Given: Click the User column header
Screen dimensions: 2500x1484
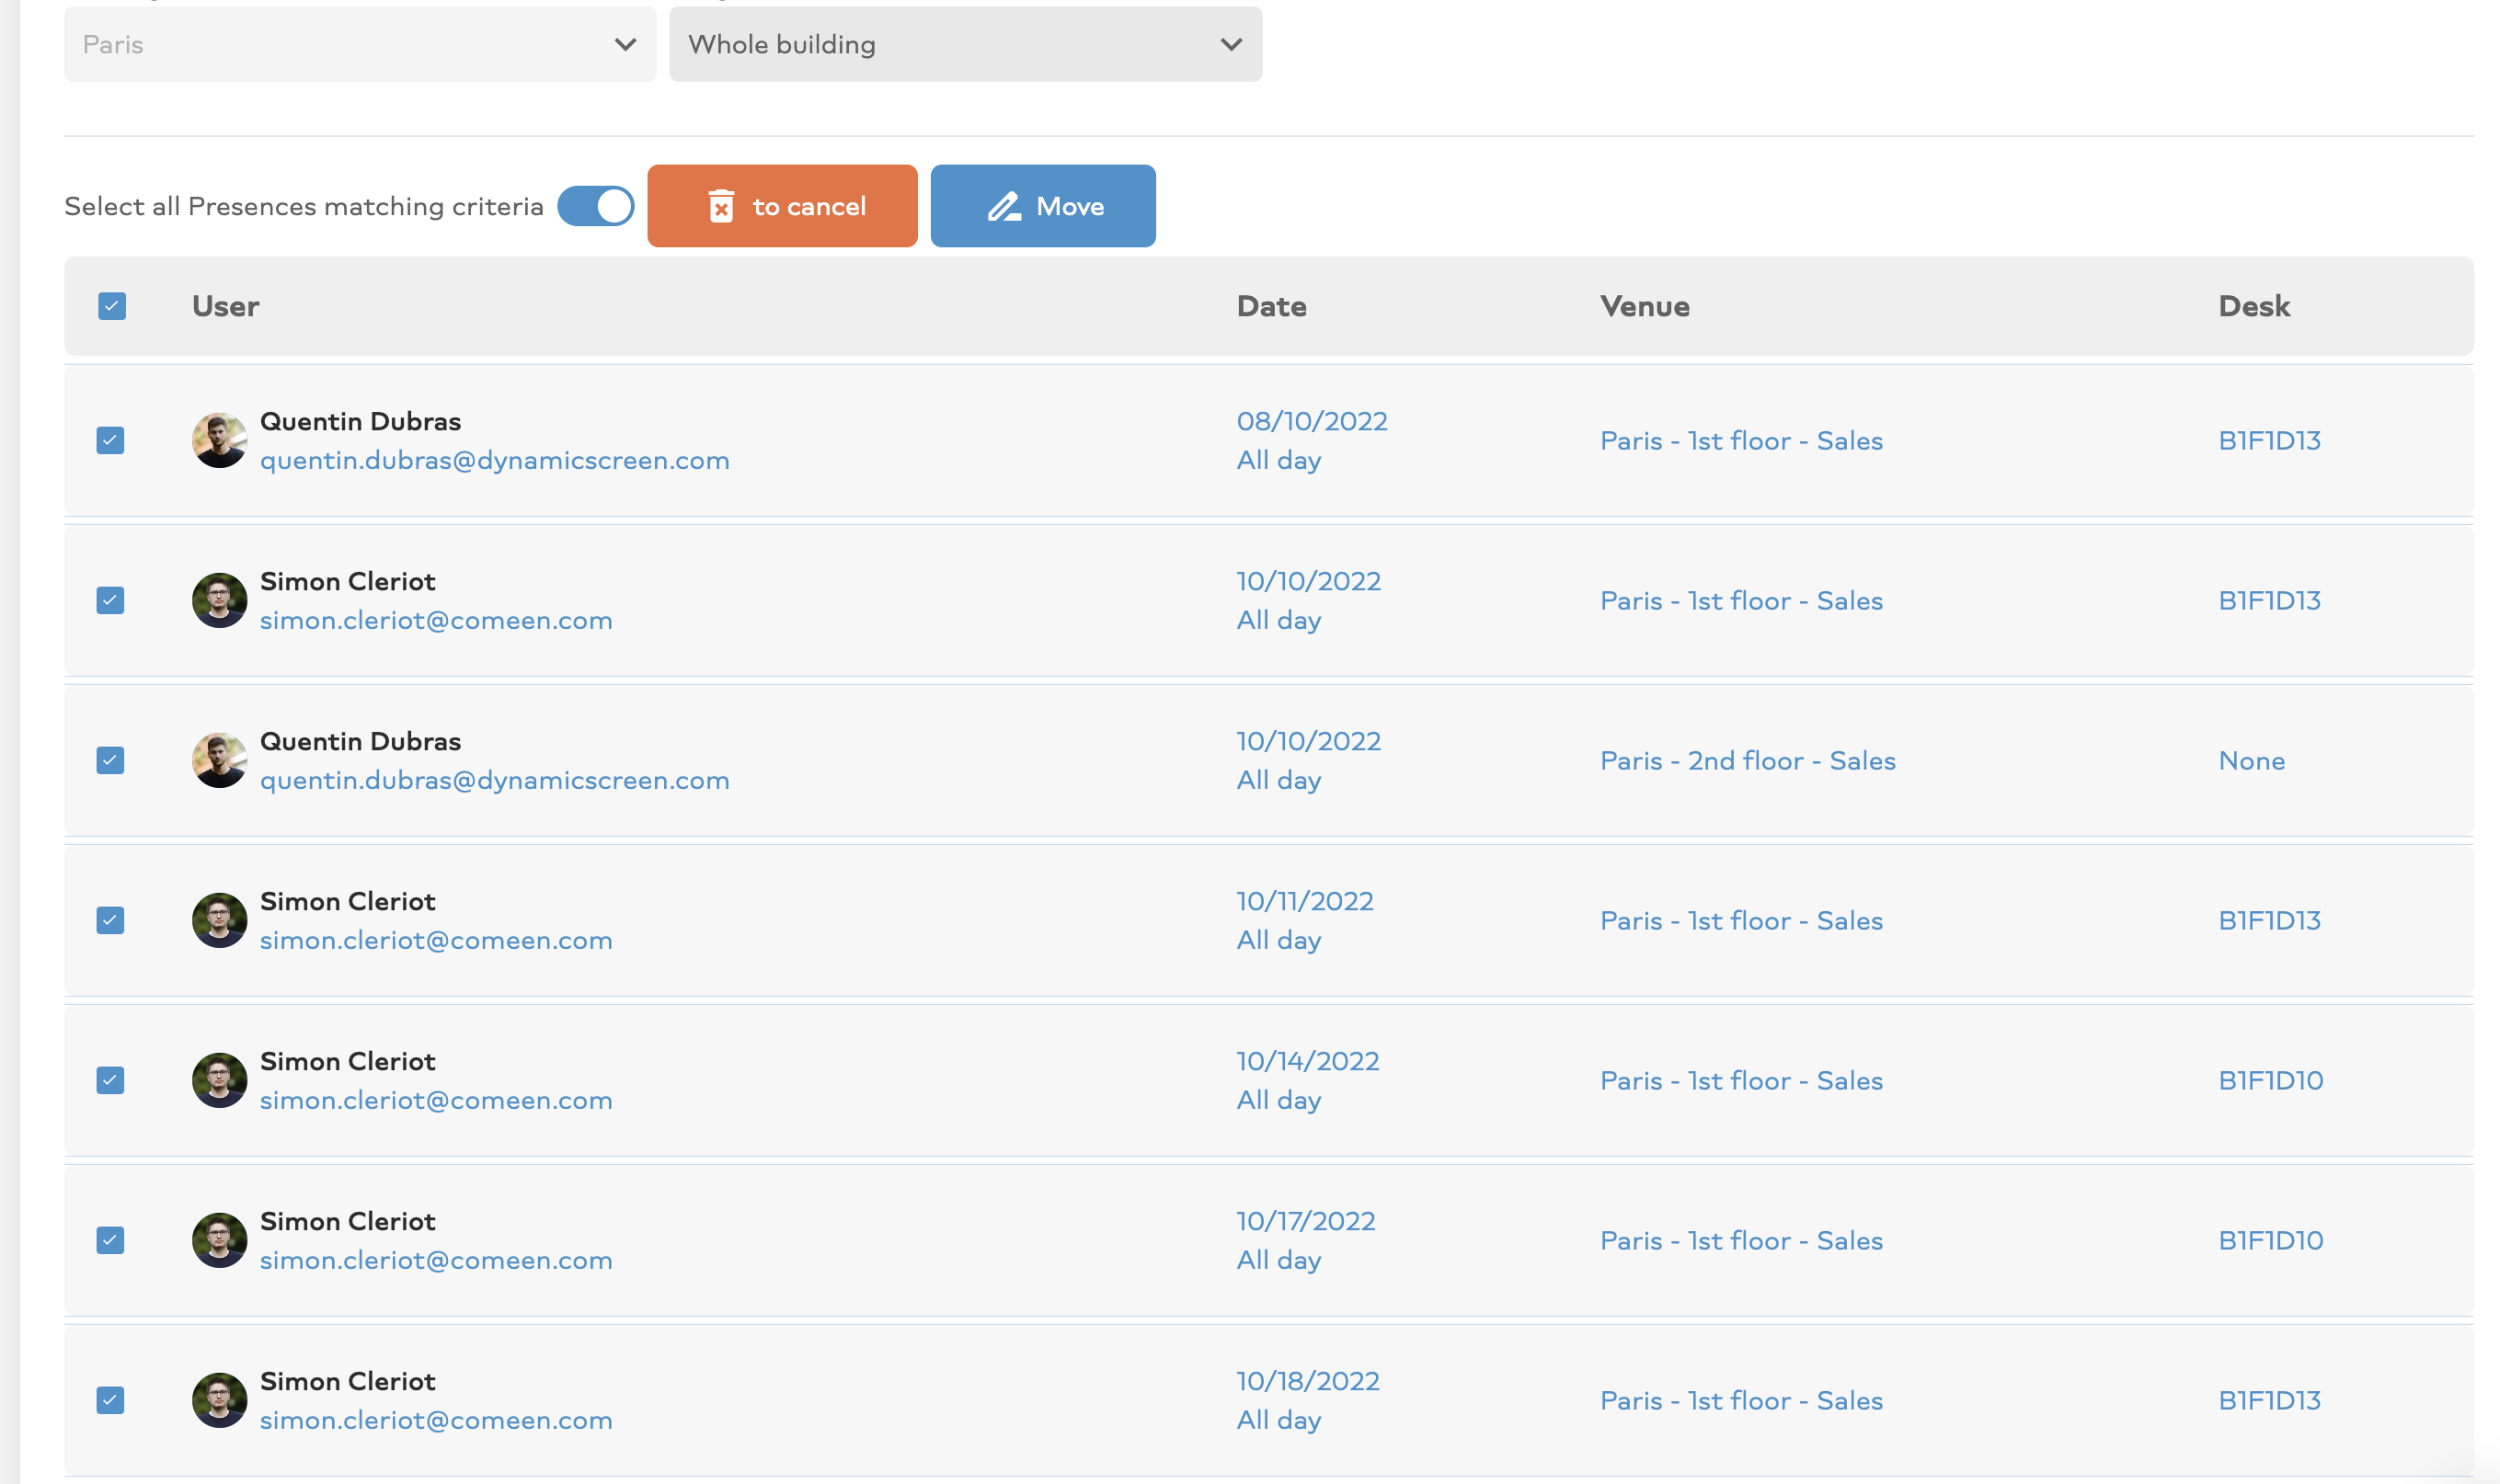Looking at the screenshot, I should coord(225,306).
